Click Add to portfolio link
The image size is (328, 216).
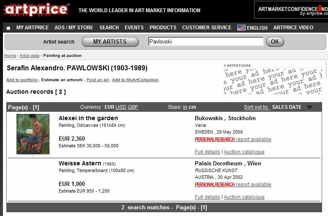[22, 80]
